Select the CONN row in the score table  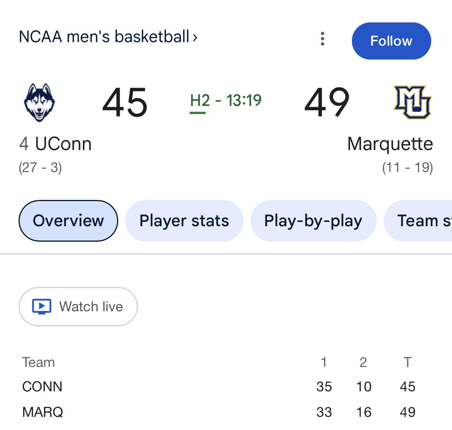42,387
